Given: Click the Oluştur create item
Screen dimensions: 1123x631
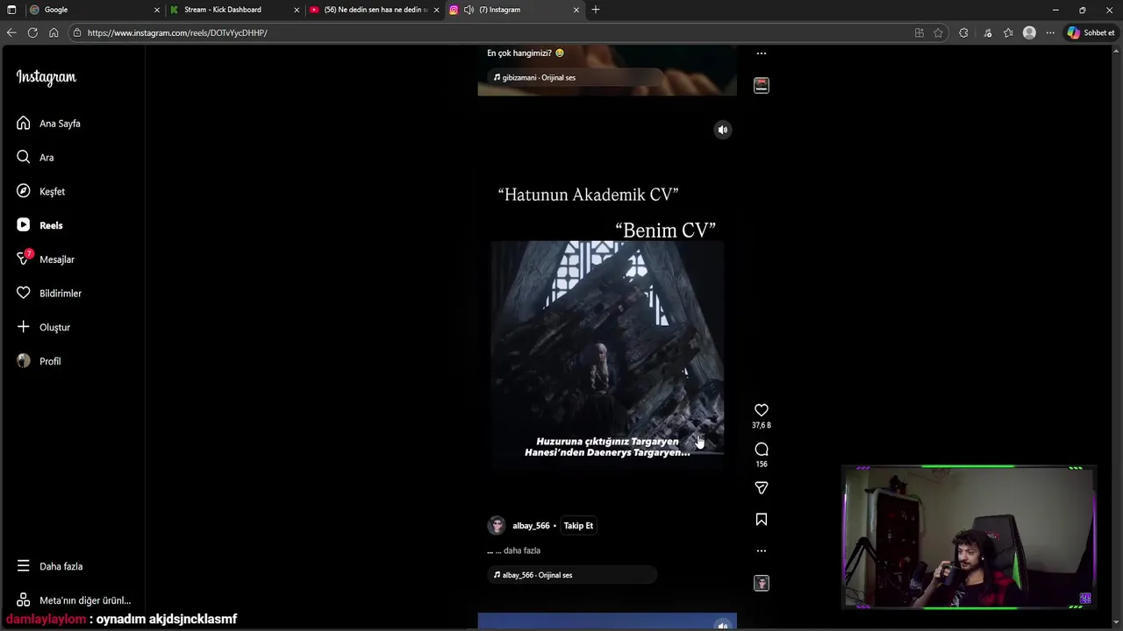Looking at the screenshot, I should point(54,328).
